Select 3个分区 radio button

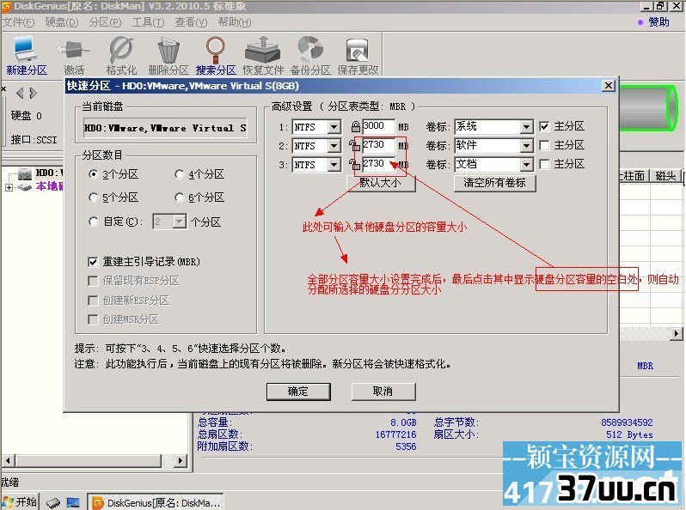pyautogui.click(x=93, y=174)
